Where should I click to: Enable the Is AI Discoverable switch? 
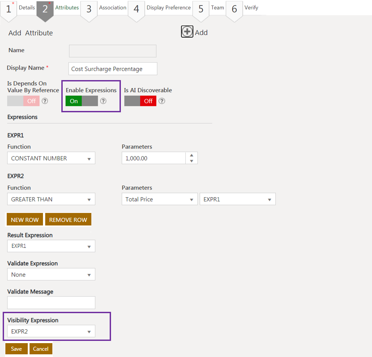click(x=140, y=101)
